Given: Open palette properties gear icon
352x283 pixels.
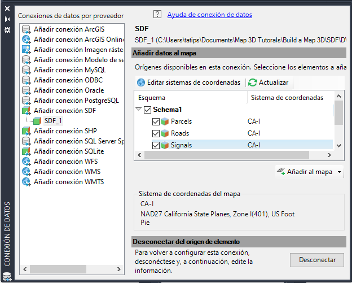Looking at the screenshot, I should coord(7,29).
